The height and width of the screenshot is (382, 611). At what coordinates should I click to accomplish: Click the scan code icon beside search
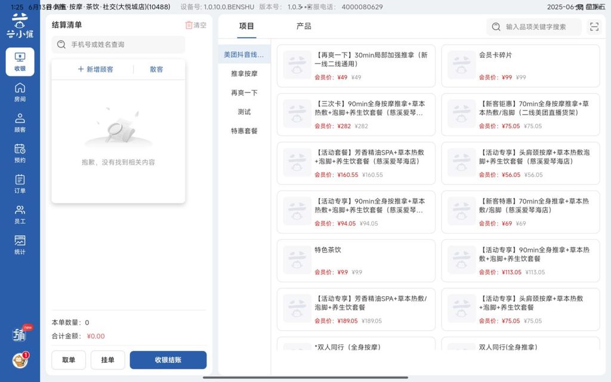[x=594, y=26]
